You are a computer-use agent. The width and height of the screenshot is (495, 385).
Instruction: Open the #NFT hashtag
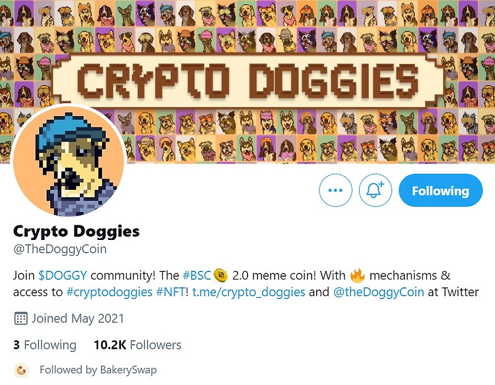(x=170, y=291)
